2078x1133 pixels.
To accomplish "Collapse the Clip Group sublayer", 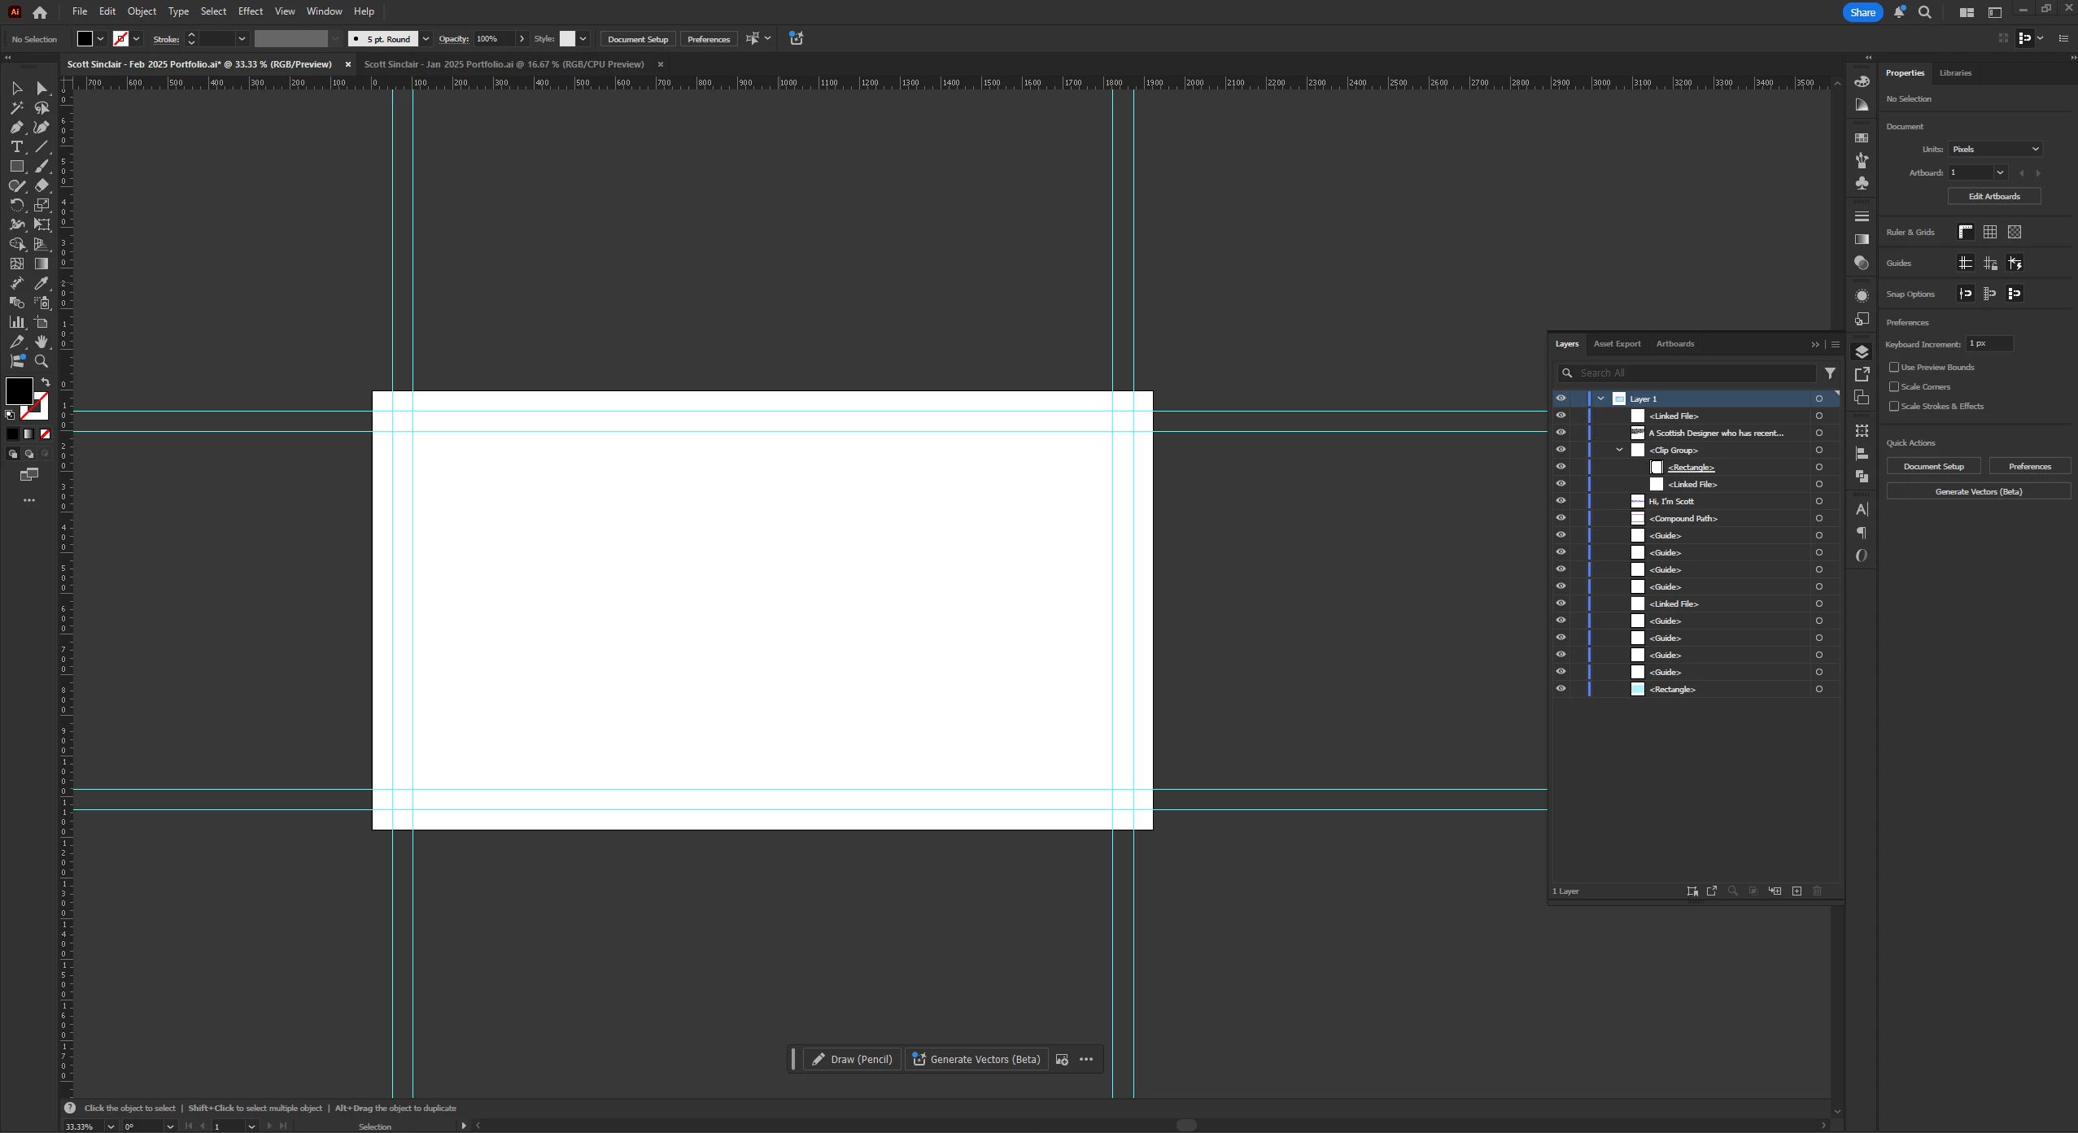I will pos(1619,450).
